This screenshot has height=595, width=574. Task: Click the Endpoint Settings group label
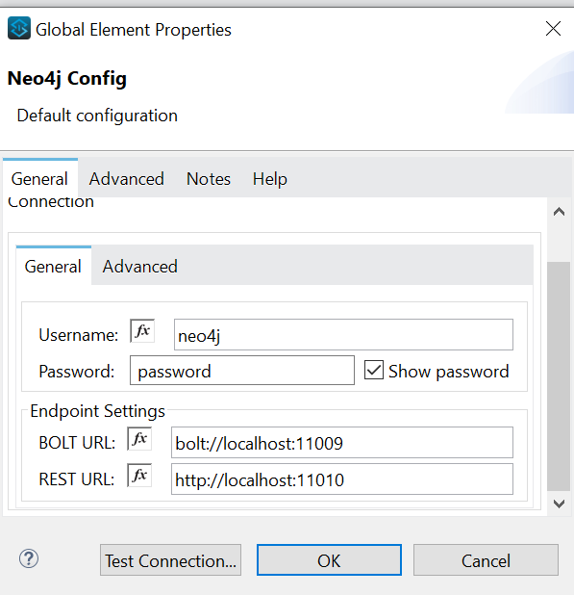click(x=98, y=411)
